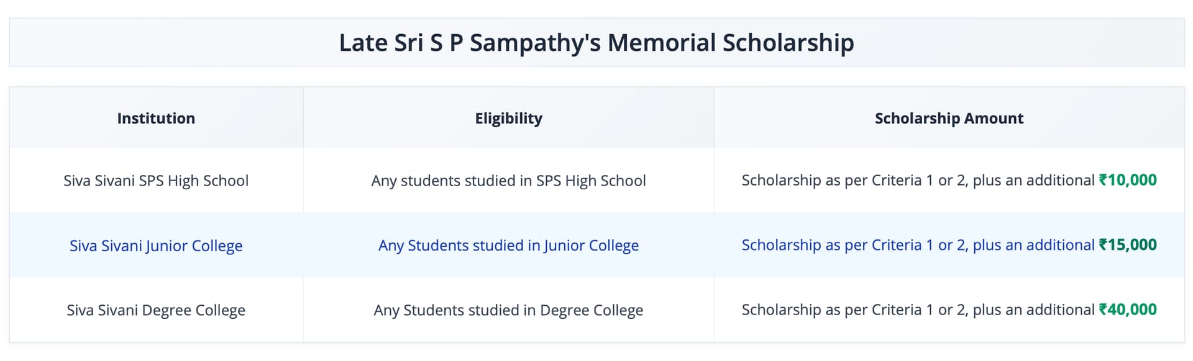Click the green ₹15,000 amount
Image resolution: width=1193 pixels, height=361 pixels.
tap(1128, 245)
